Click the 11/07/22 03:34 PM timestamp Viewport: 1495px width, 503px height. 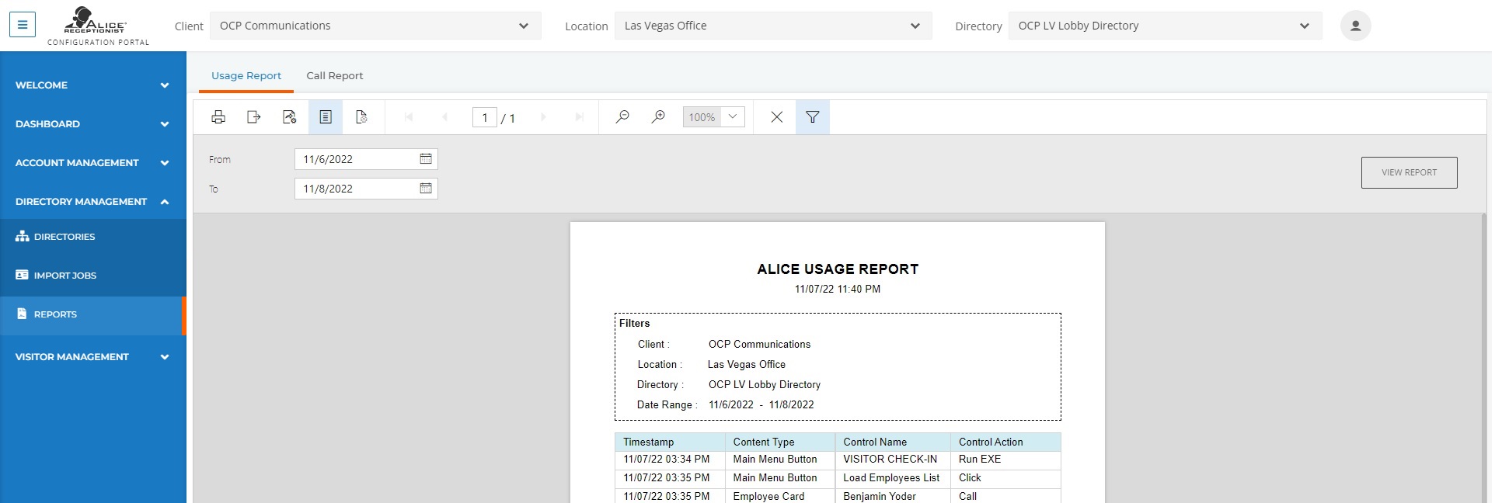(670, 460)
